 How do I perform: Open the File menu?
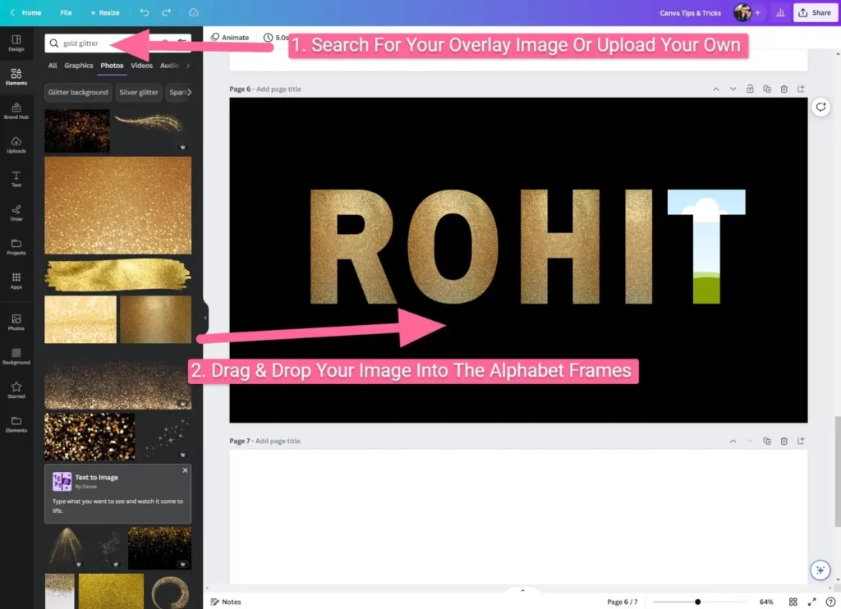click(66, 12)
